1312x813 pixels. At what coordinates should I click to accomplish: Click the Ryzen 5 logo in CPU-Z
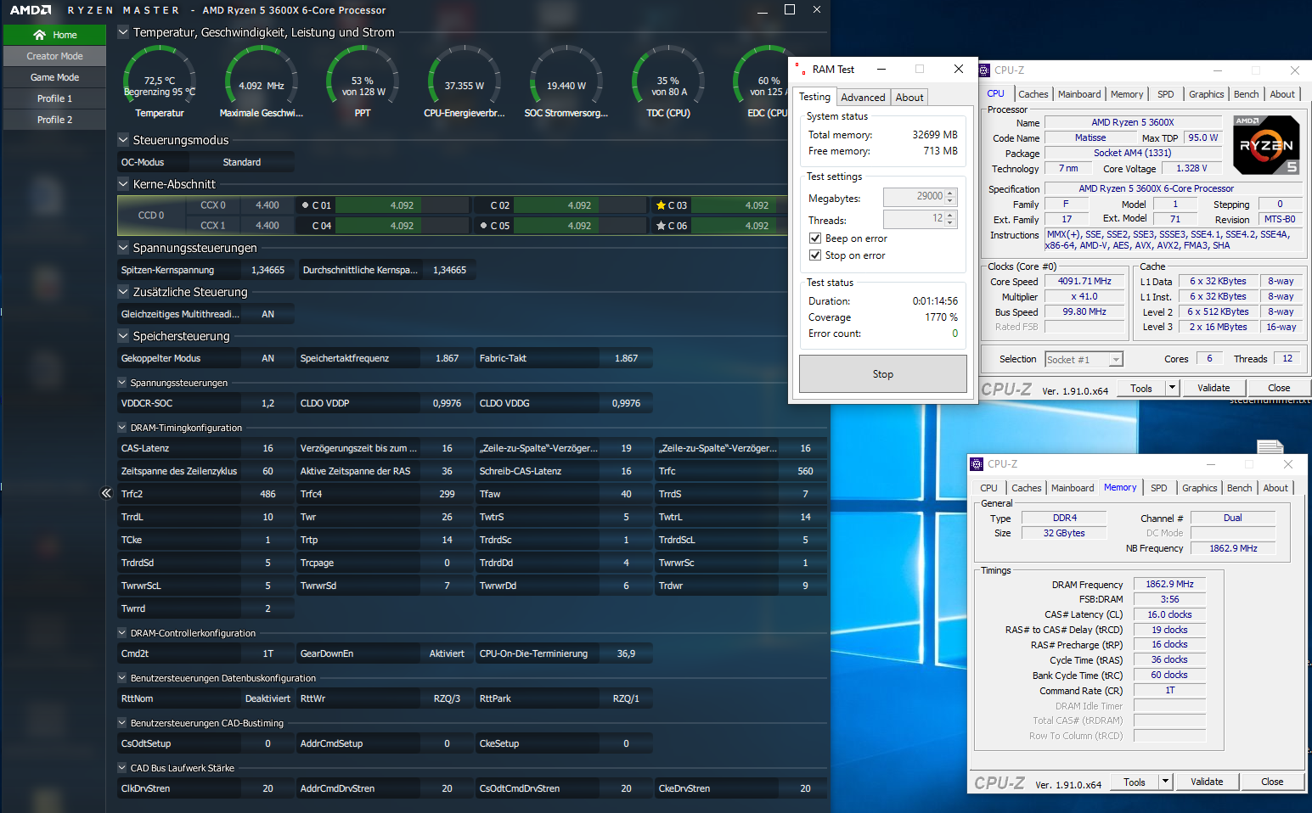1266,145
